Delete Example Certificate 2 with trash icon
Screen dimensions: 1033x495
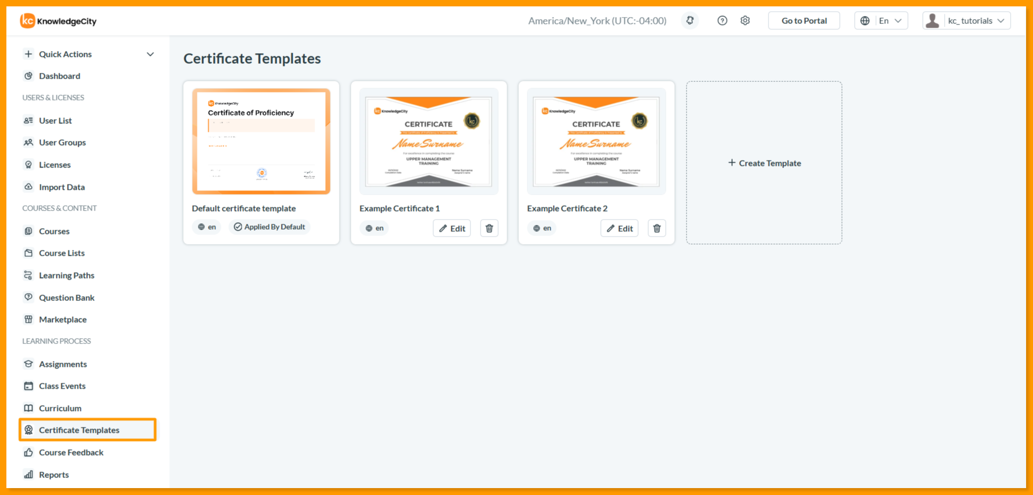[657, 228]
